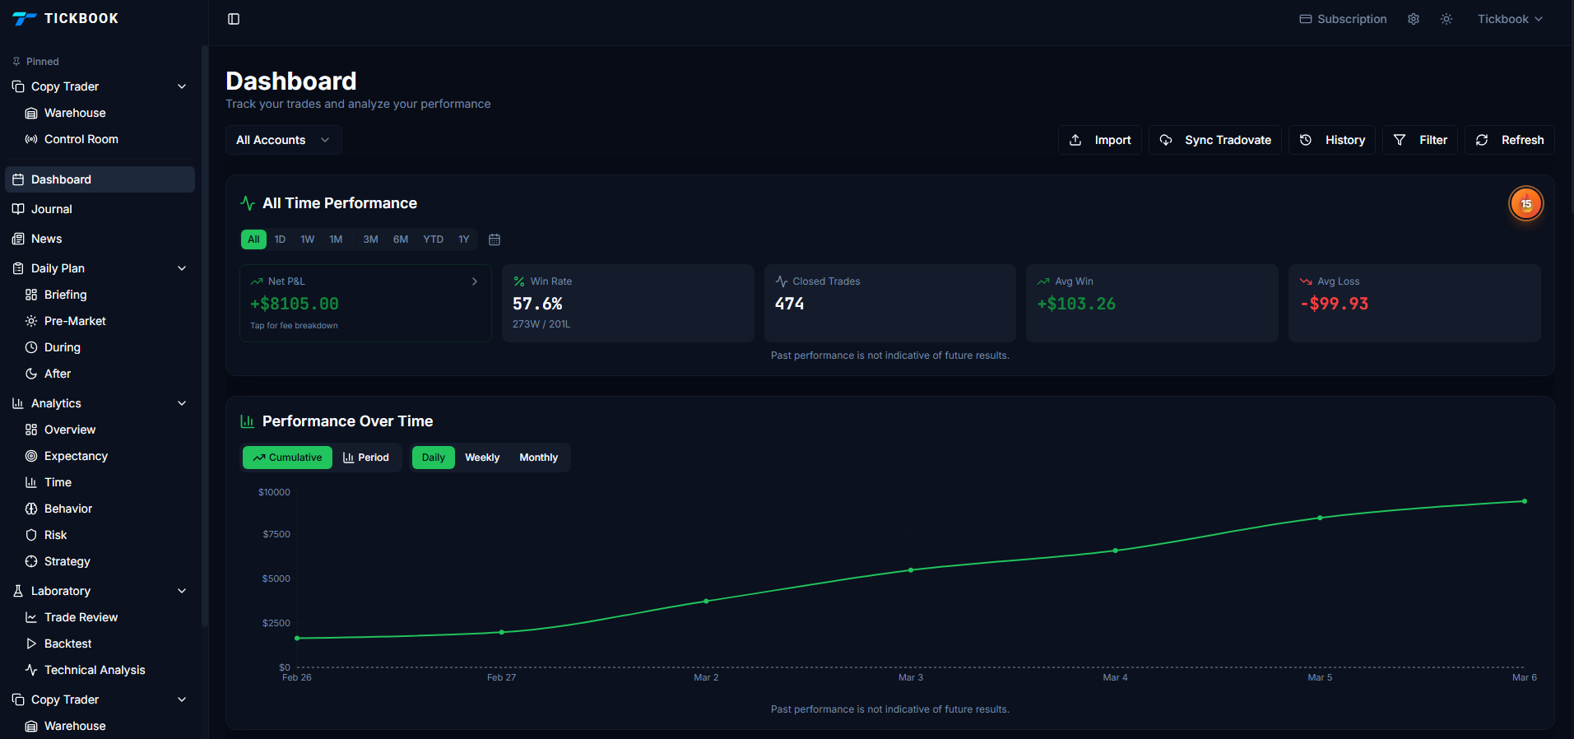
Task: Select the 1M time range
Action: coord(336,239)
